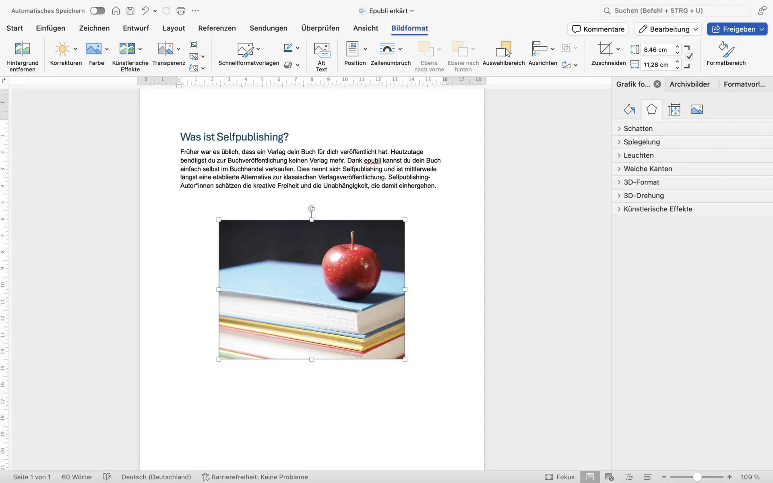The width and height of the screenshot is (773, 483).
Task: Open the Start ribbon tab
Action: [x=14, y=28]
